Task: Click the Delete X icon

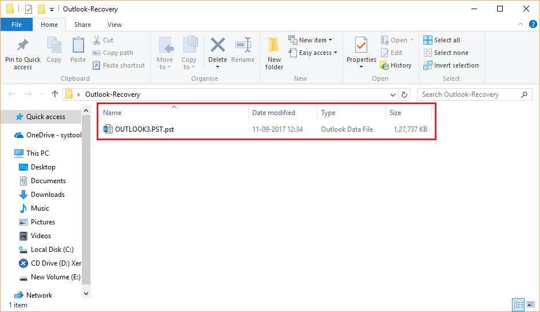Action: 217,45
